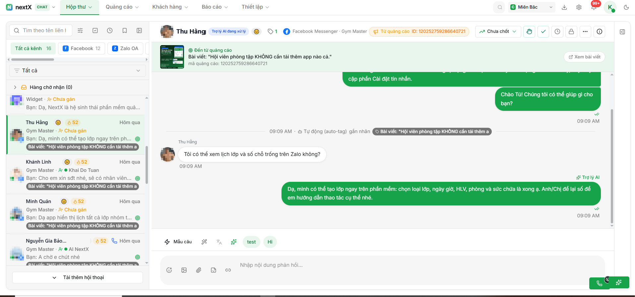Viewport: 635px width, 297px height.
Task: Open the CHAT app switcher dropdown arrow
Action: pyautogui.click(x=54, y=7)
